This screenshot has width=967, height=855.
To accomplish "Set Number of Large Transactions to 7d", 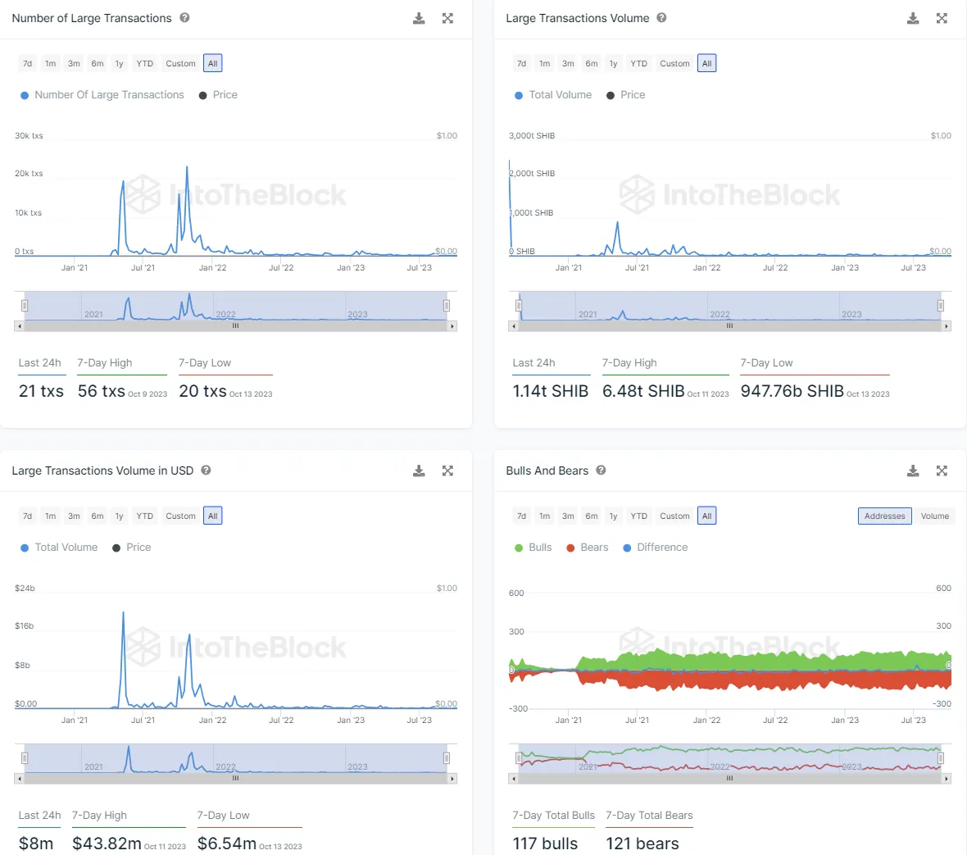I will coord(27,64).
